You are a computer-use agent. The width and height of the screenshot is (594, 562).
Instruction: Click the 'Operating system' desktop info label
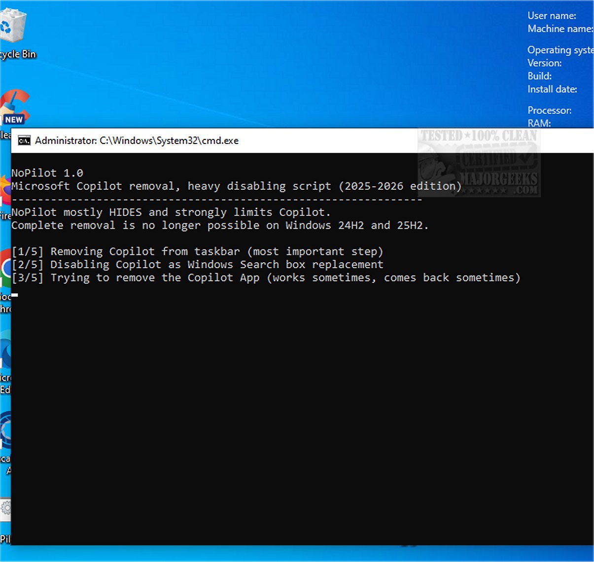pyautogui.click(x=560, y=50)
